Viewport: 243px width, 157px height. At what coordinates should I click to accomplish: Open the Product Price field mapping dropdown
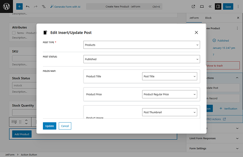(x=170, y=94)
